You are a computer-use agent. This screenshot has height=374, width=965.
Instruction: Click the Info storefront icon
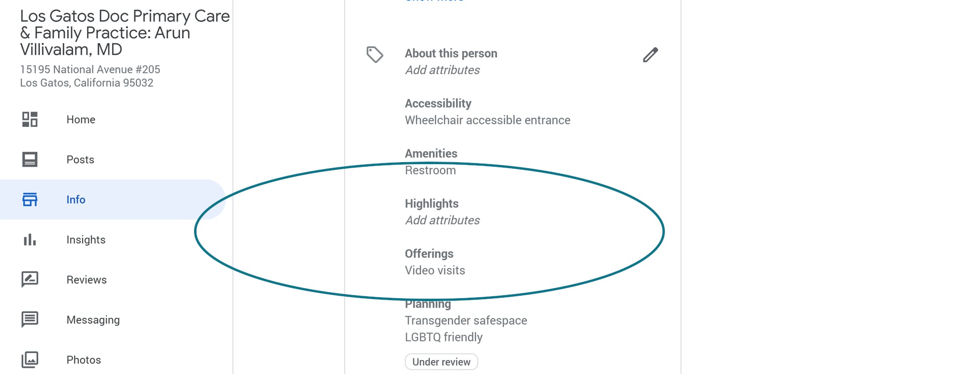tap(30, 199)
